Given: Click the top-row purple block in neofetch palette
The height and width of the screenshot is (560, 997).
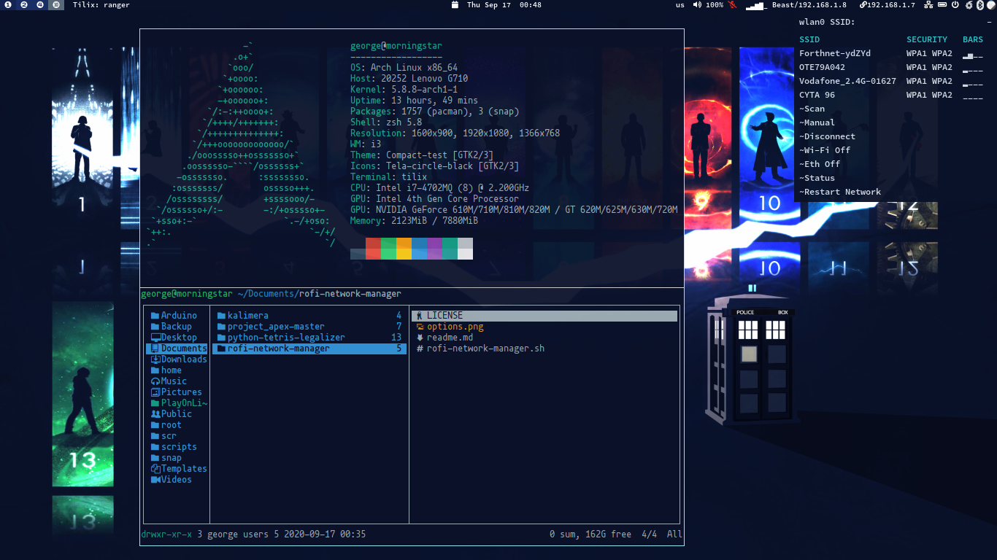Looking at the screenshot, I should [x=434, y=243].
